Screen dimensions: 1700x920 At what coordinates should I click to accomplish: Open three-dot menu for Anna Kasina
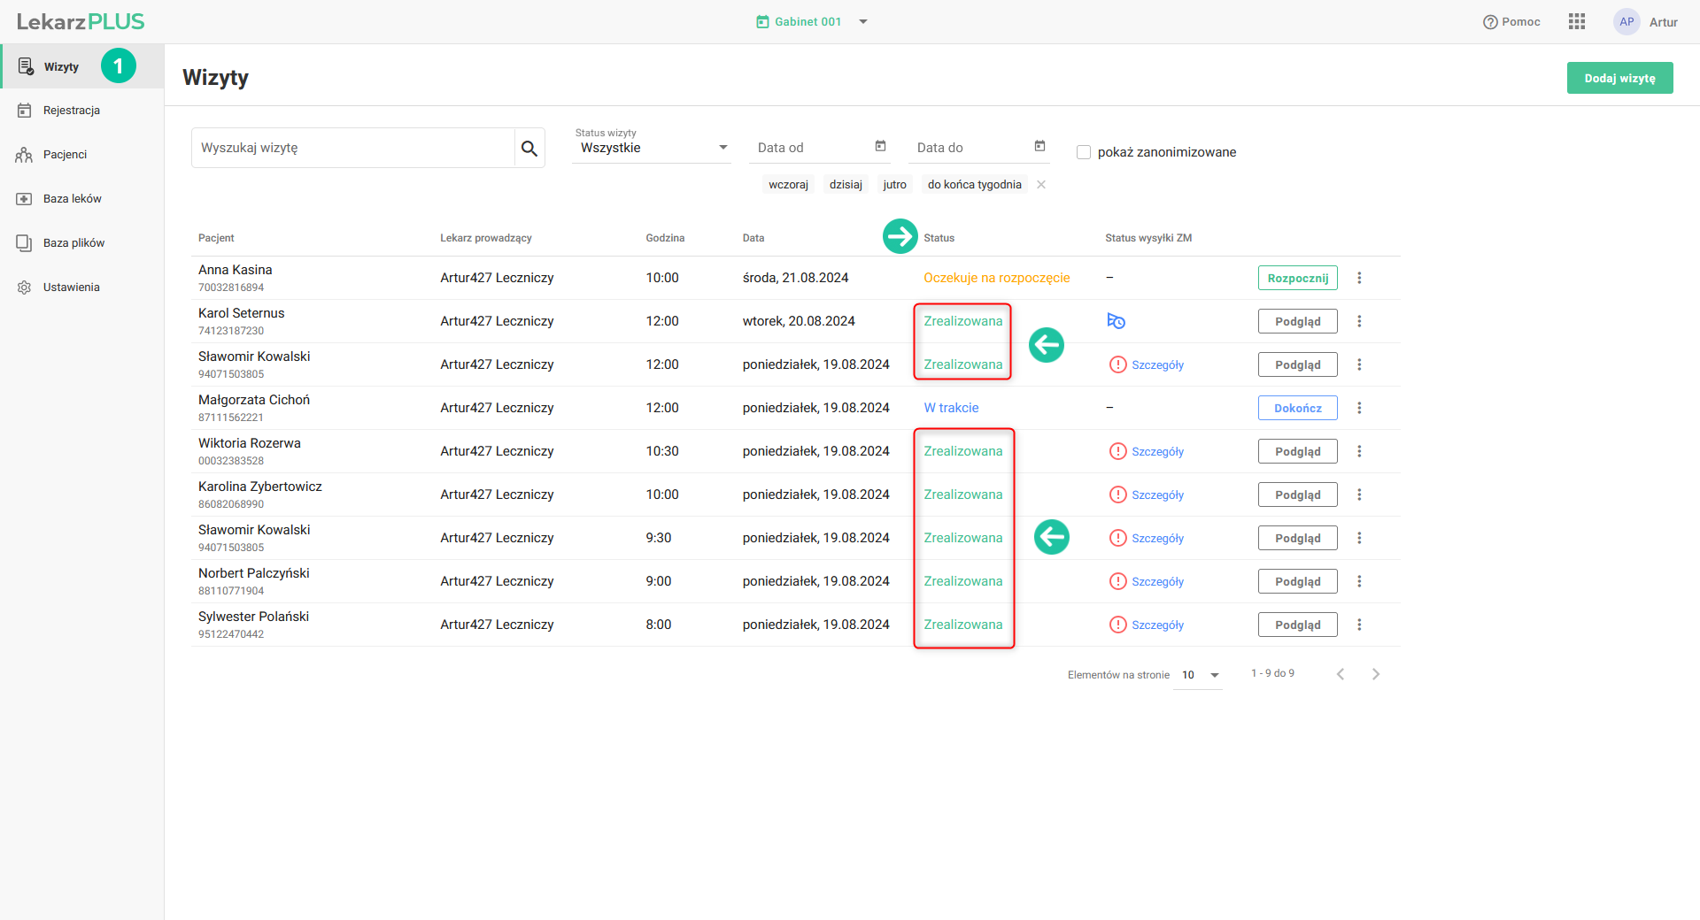pyautogui.click(x=1359, y=278)
